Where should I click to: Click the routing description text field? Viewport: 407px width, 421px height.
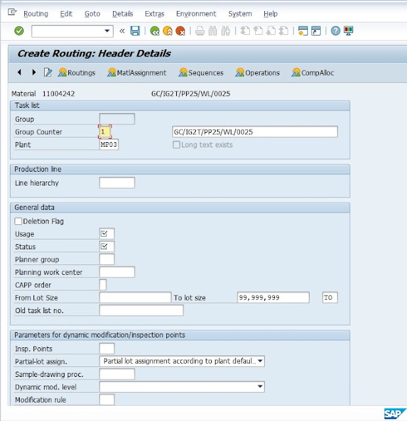(255, 132)
